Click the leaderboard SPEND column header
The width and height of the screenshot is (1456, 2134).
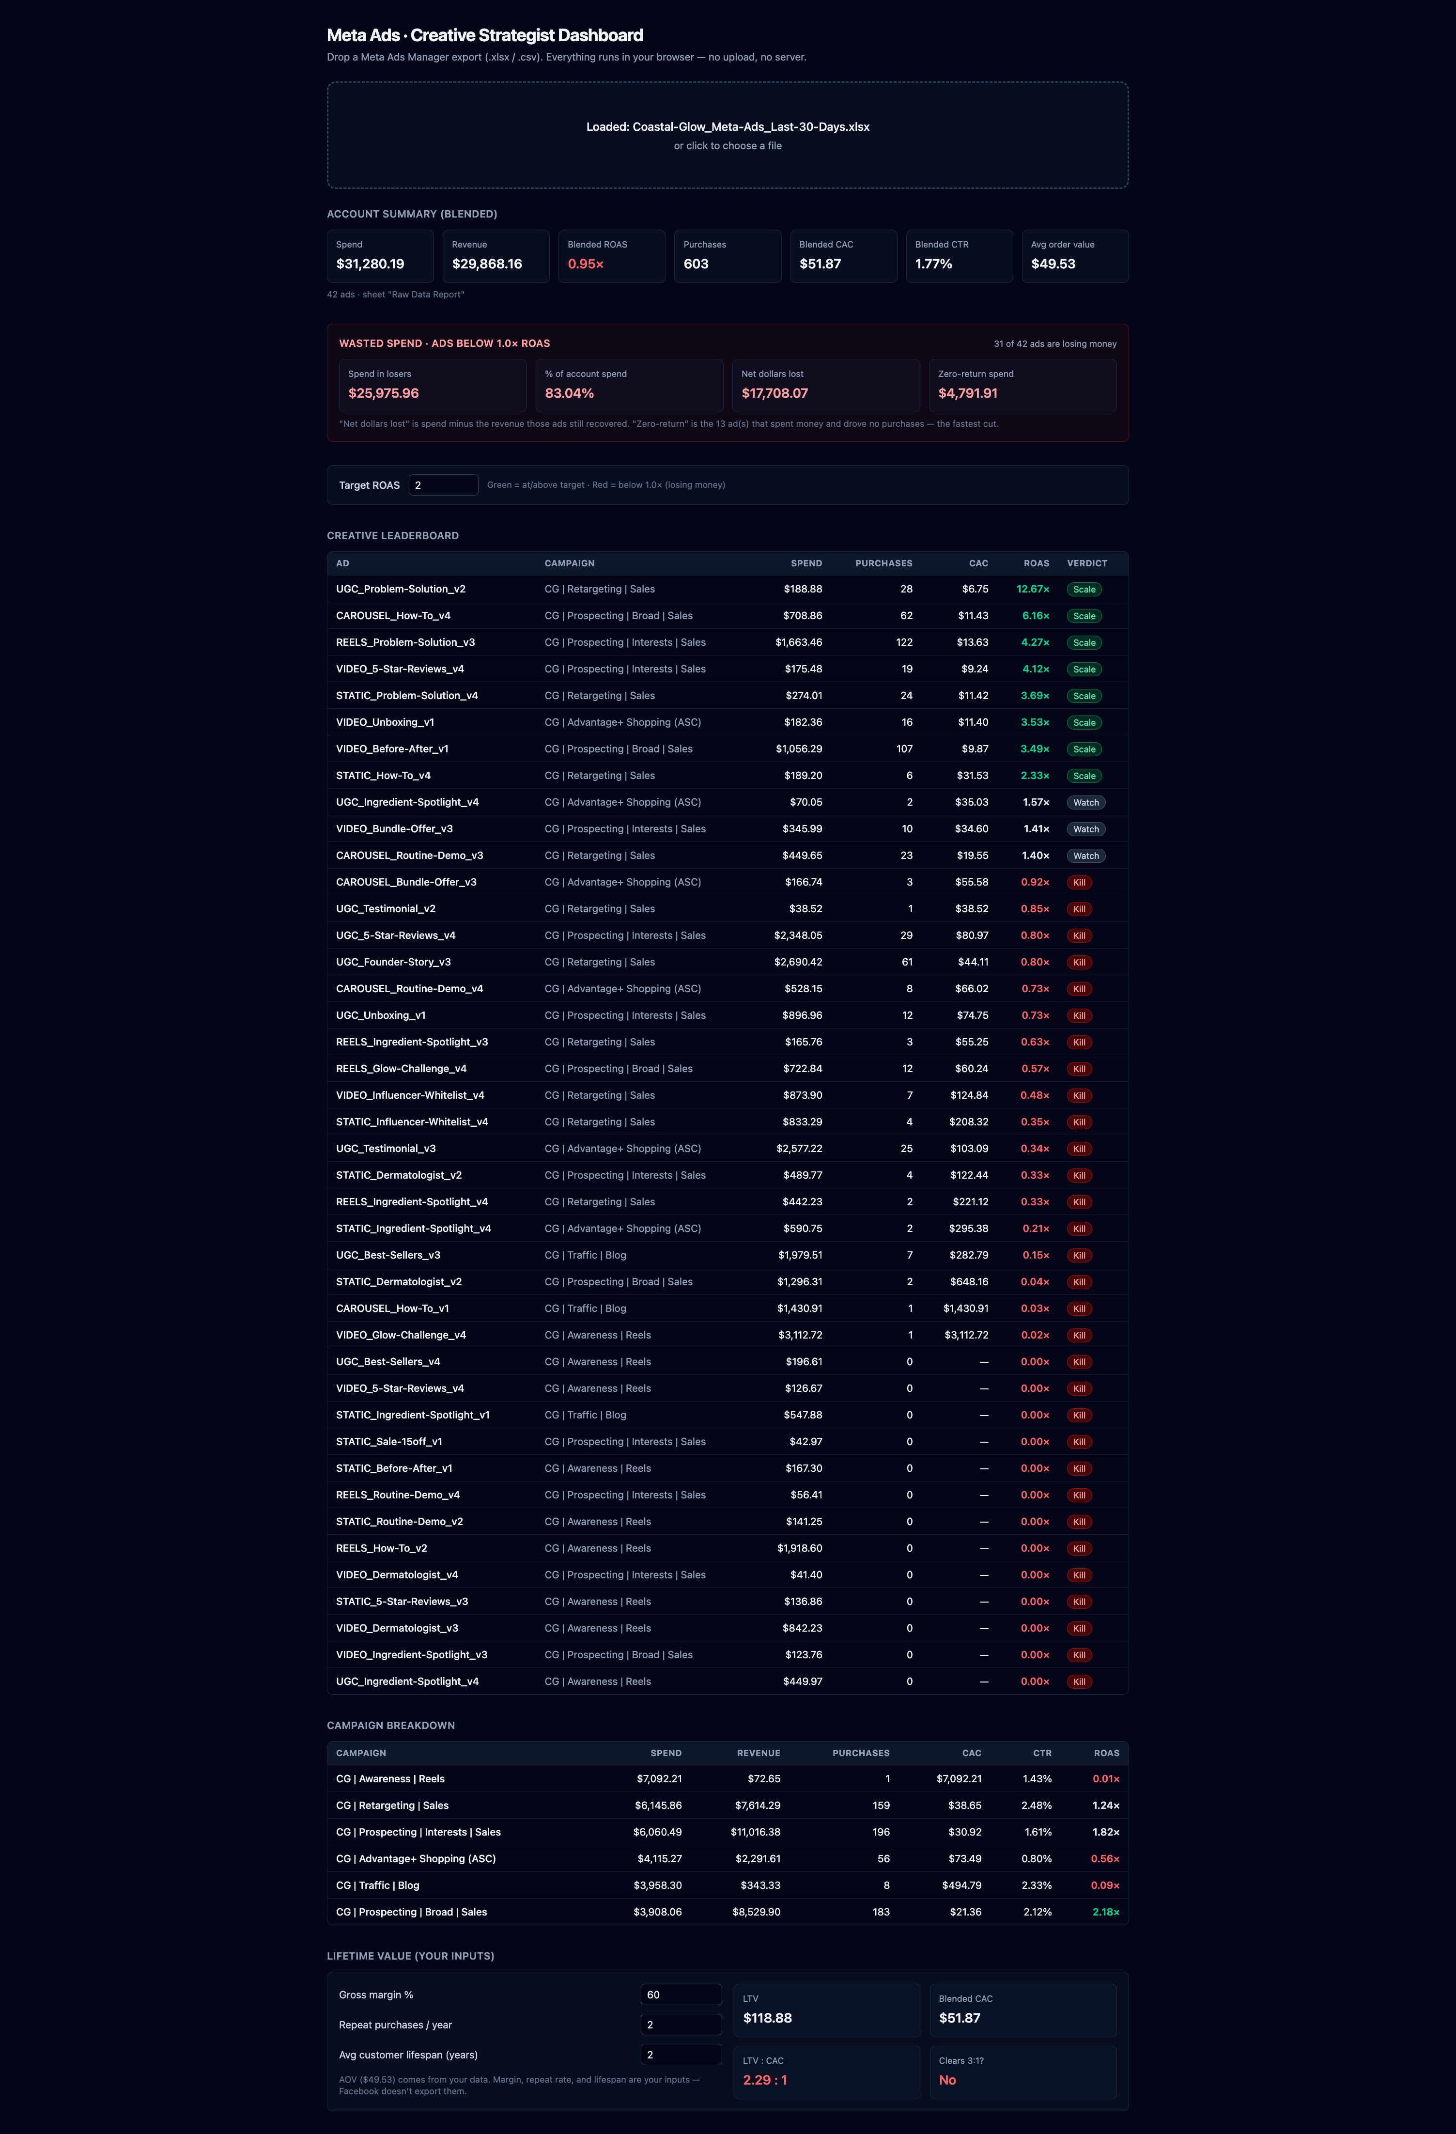click(806, 563)
